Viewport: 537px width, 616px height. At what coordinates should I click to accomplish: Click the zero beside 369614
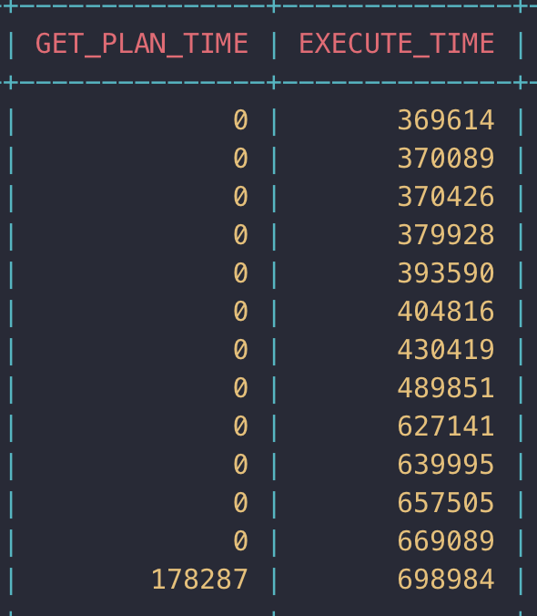click(x=240, y=120)
